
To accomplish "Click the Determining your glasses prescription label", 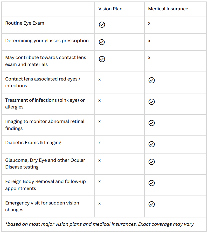I will click(47, 41).
